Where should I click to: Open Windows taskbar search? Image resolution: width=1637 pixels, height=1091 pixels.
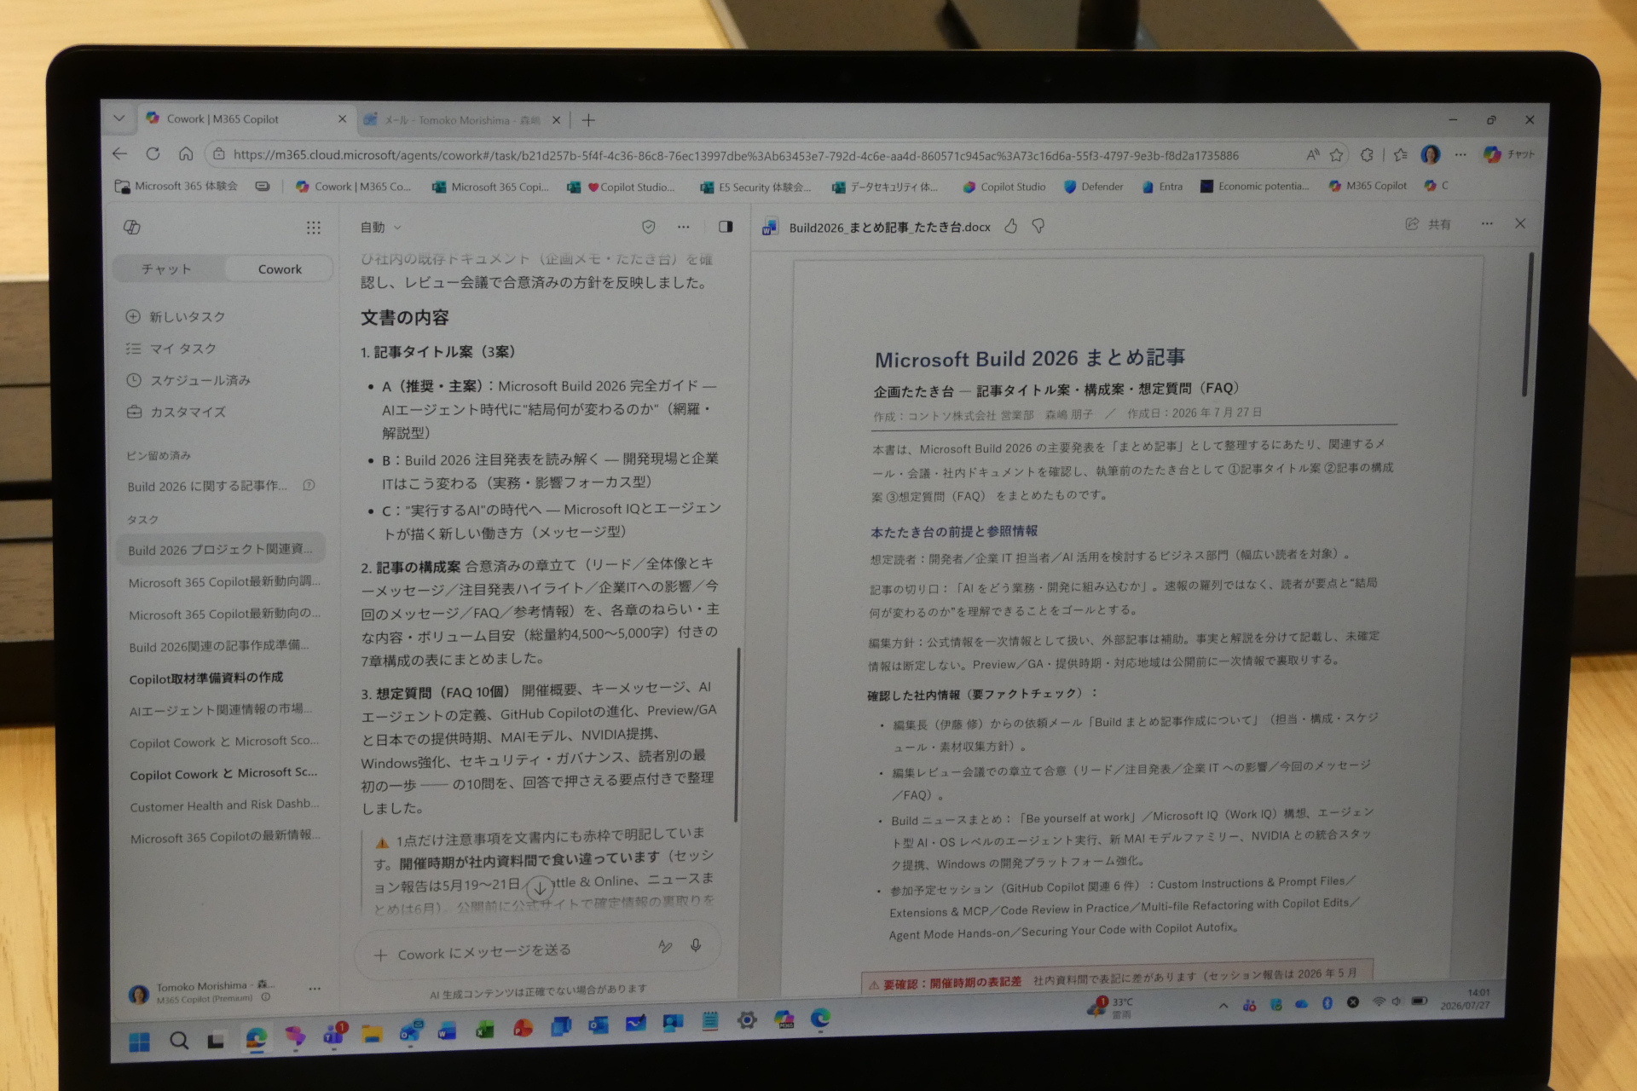pos(179,1041)
